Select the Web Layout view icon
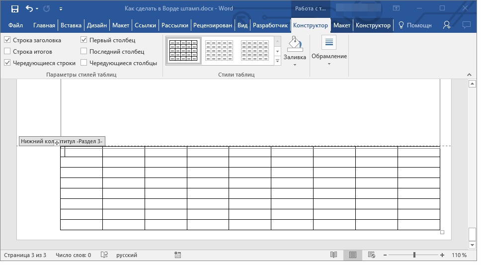Image resolution: width=481 pixels, height=265 pixels. (371, 255)
